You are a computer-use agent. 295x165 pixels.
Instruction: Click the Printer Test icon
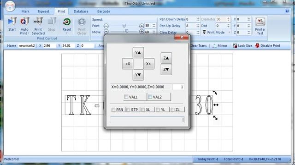point(260,22)
